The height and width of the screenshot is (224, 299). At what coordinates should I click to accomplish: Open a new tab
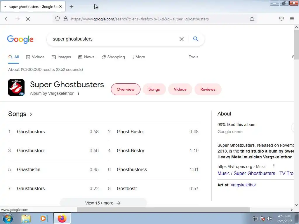point(71,7)
